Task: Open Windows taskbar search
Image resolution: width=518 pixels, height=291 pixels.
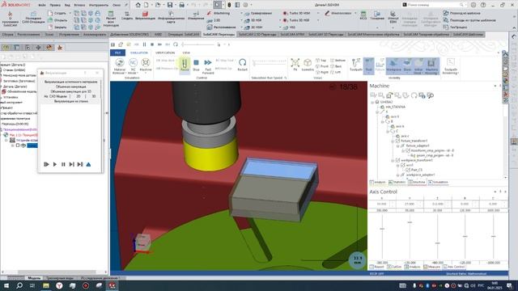Action: click(19, 285)
